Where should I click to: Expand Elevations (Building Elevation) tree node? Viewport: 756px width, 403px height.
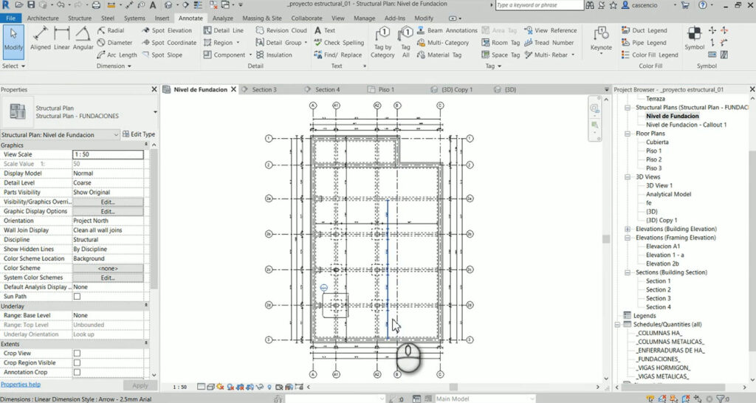628,230
